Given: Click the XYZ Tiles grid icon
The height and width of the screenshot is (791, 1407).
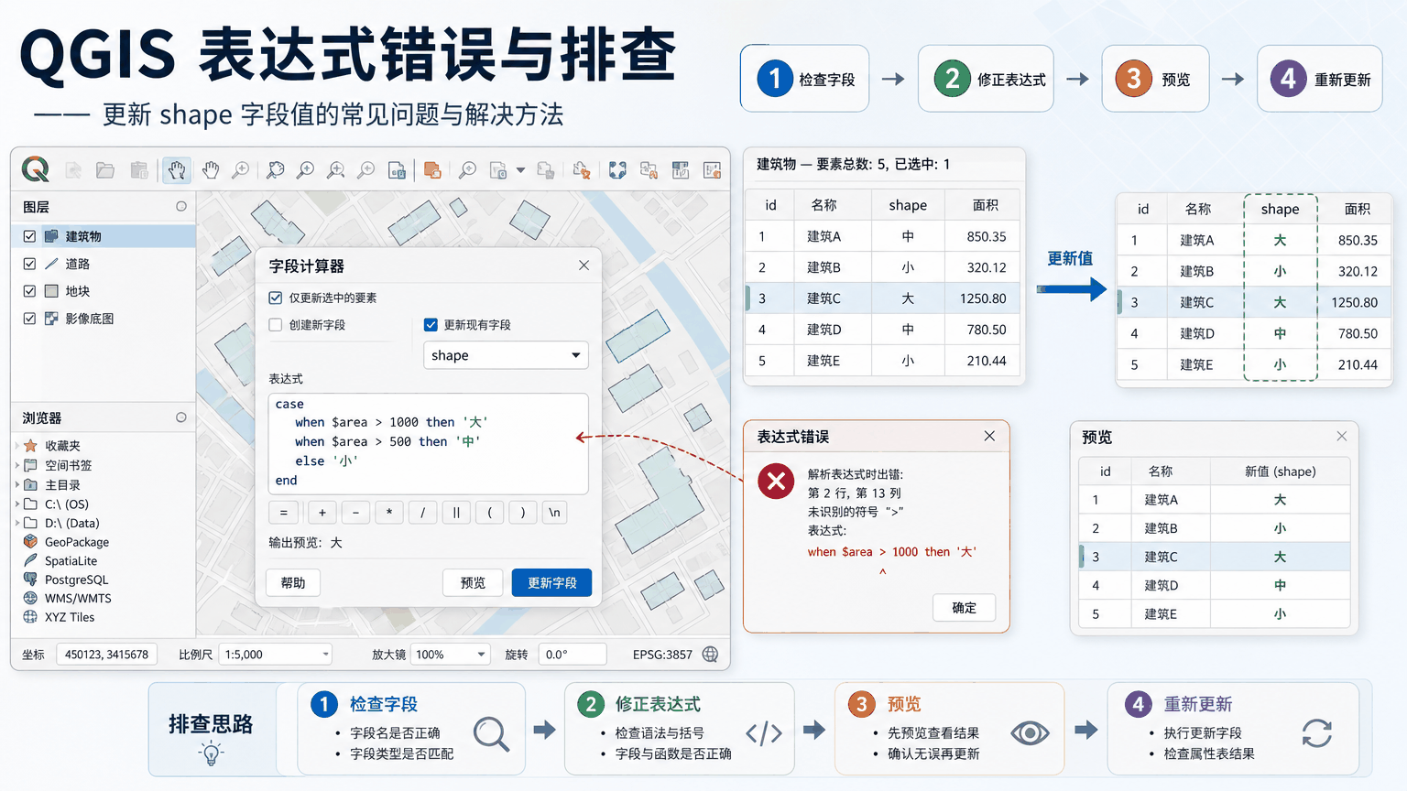Looking at the screenshot, I should (x=30, y=617).
